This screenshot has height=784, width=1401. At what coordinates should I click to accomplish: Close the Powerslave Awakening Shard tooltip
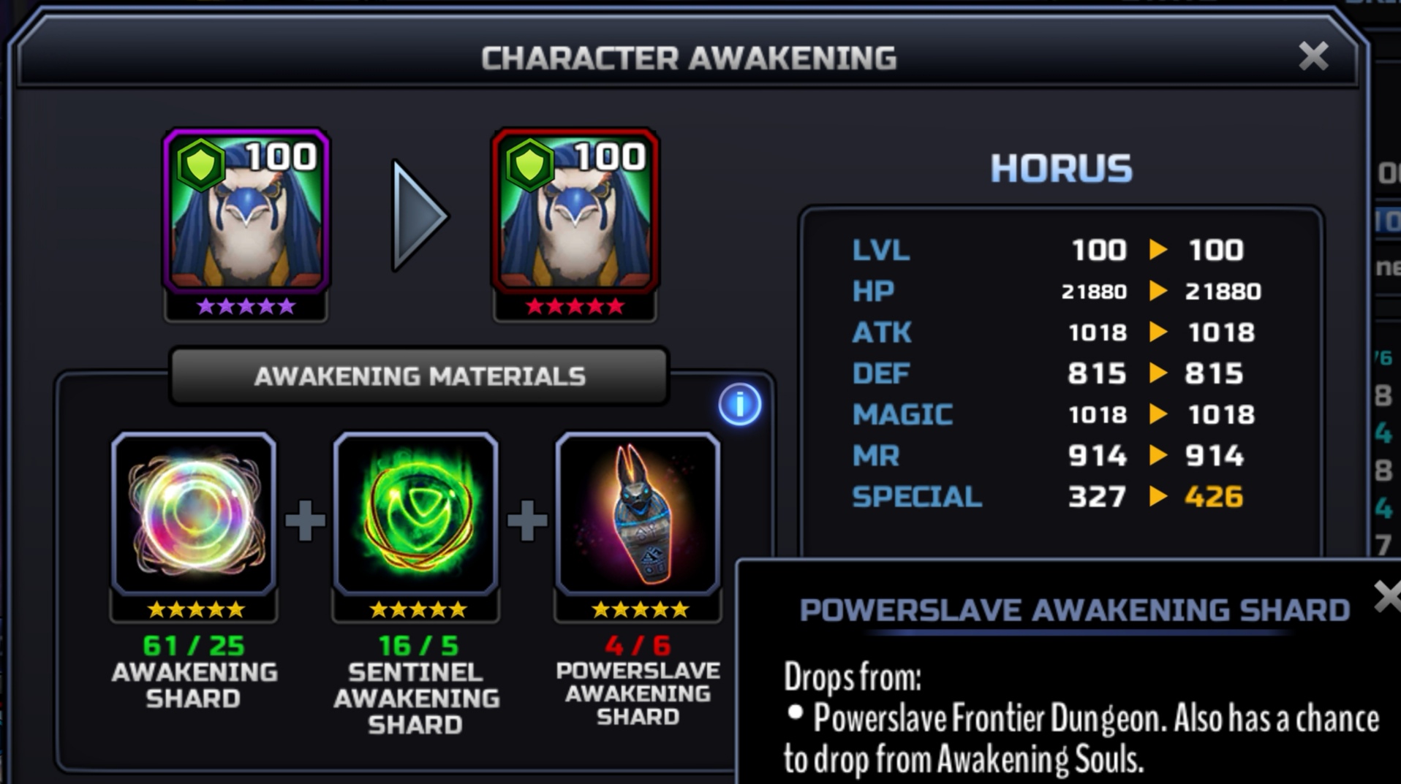pyautogui.click(x=1386, y=596)
